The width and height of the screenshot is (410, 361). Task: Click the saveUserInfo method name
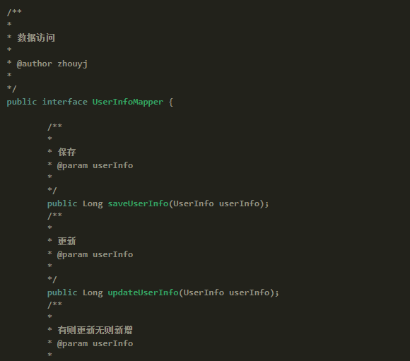click(138, 203)
